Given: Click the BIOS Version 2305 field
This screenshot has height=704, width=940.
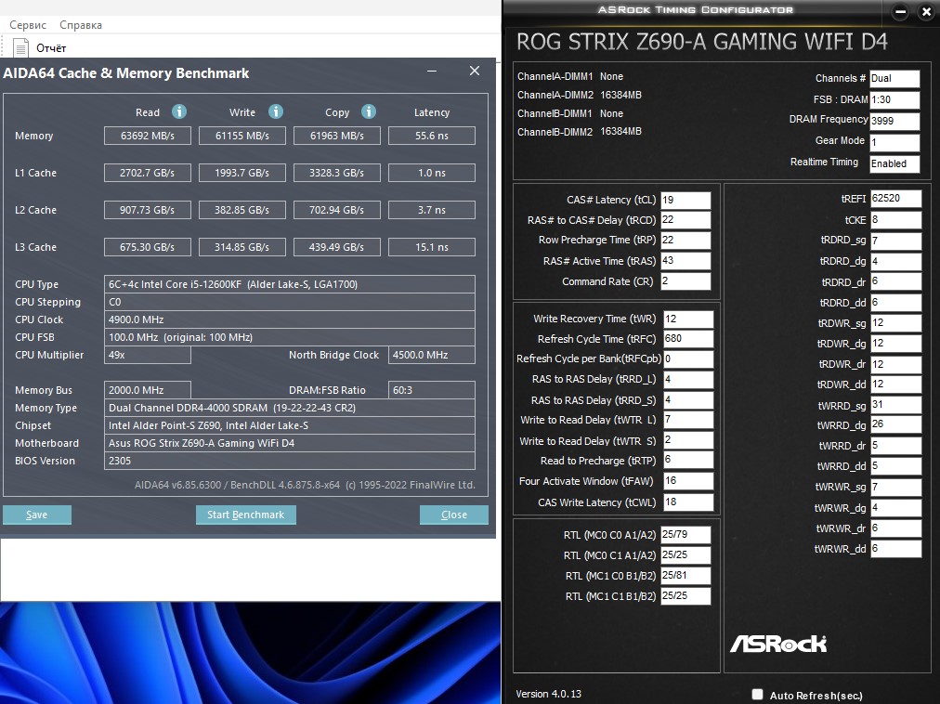Looking at the screenshot, I should (x=290, y=461).
